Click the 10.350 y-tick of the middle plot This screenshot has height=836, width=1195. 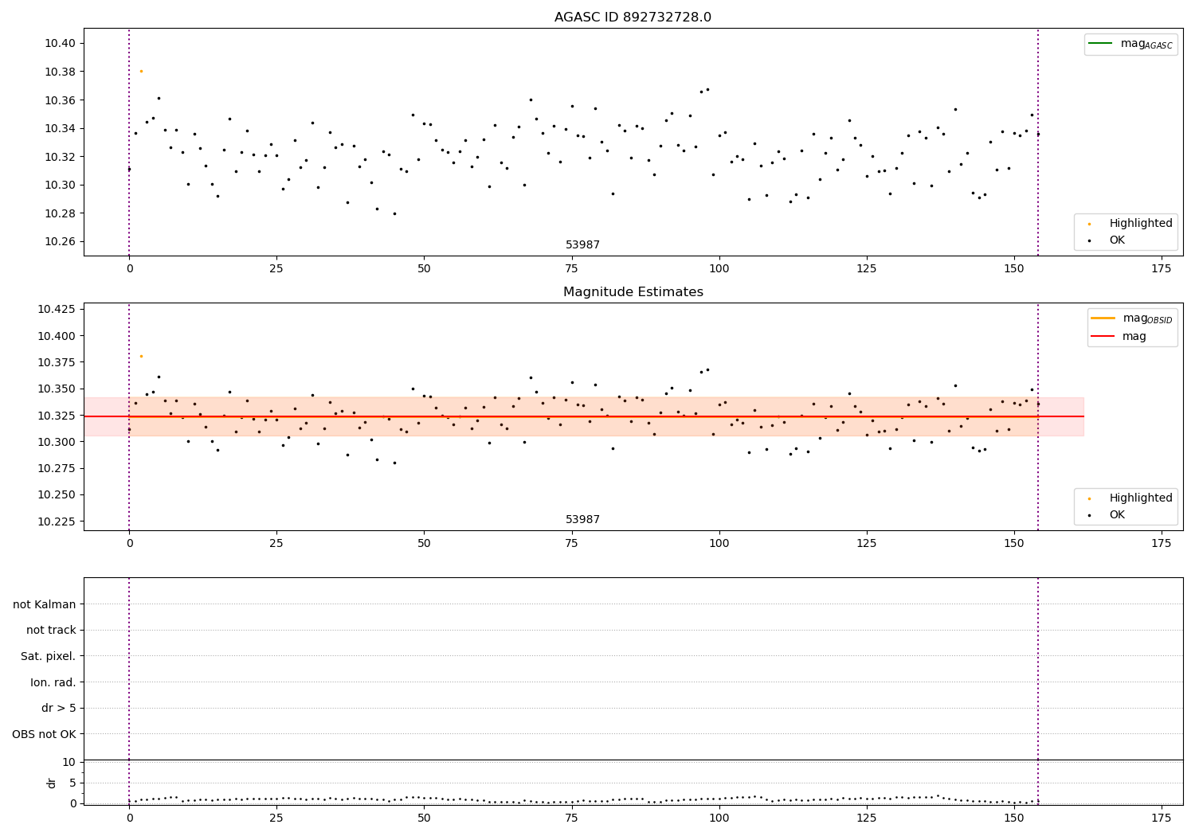[x=57, y=389]
